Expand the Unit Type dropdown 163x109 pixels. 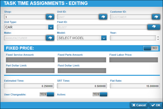51,27
